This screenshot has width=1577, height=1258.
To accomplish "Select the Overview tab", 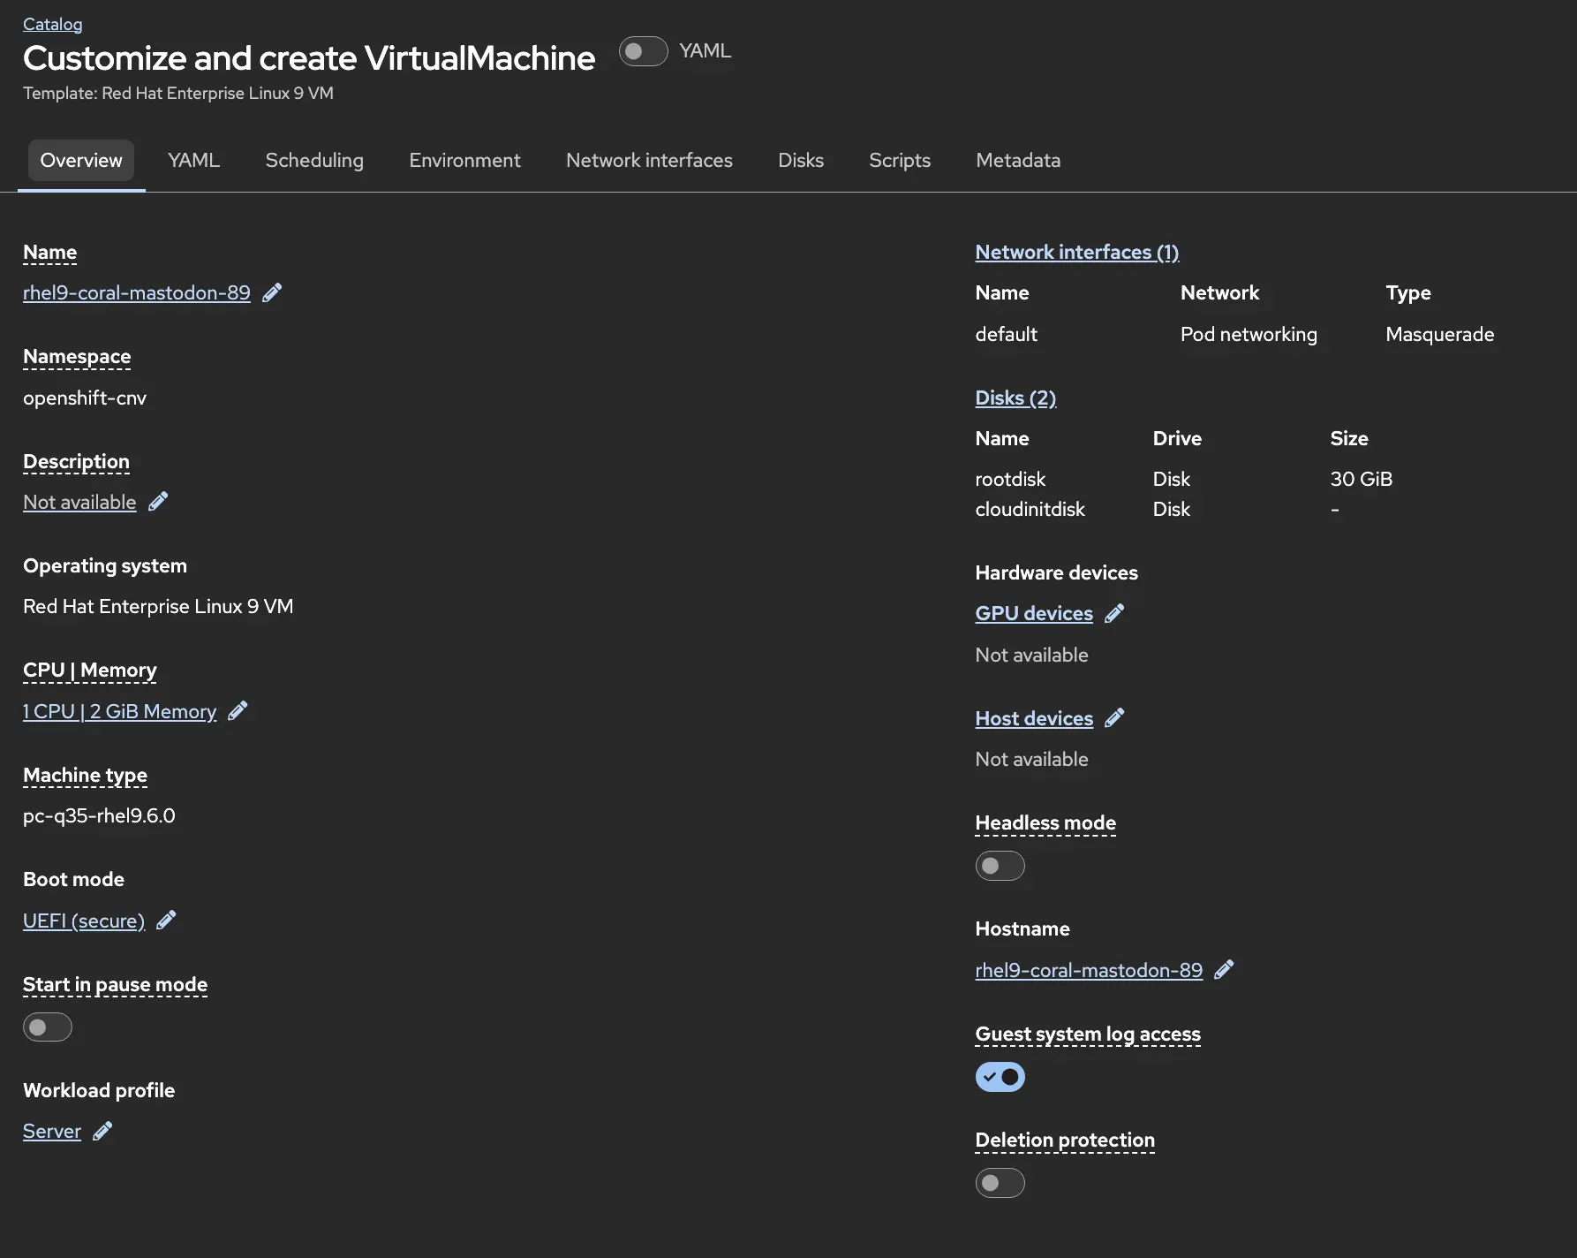I will [x=81, y=160].
